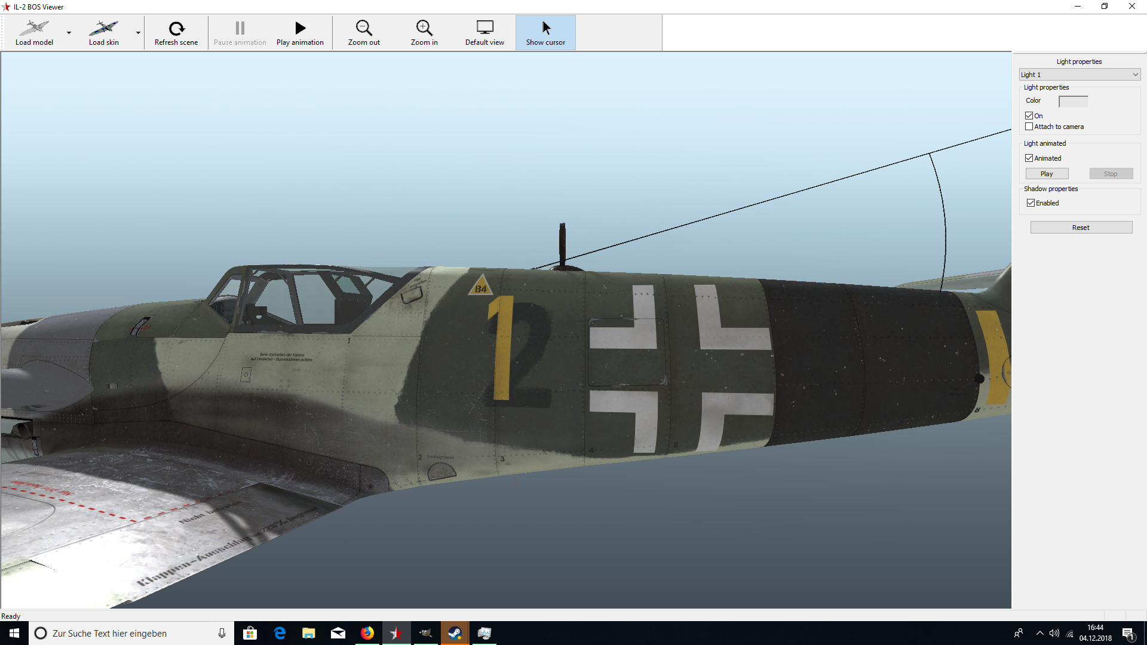The image size is (1147, 645).
Task: Open File Explorer from taskbar
Action: point(309,633)
